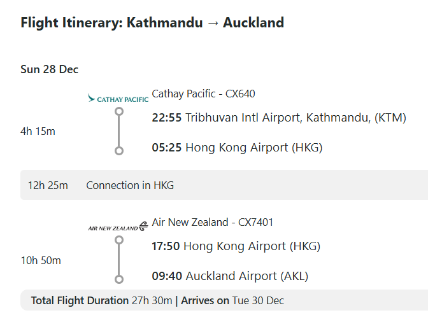Click the Connection in HKG text
The width and height of the screenshot is (428, 329).
[x=130, y=186]
